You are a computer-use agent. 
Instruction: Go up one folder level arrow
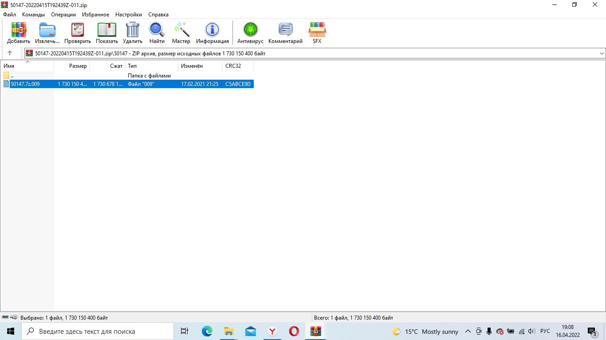(10, 53)
